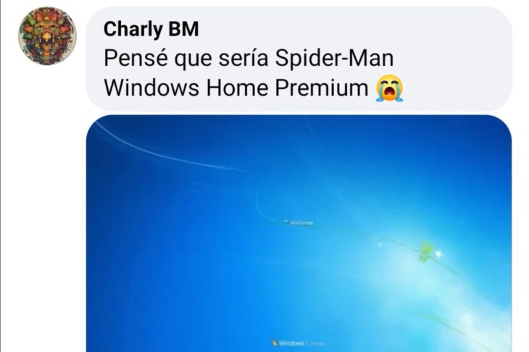This screenshot has height=352, width=529.
Task: Click the green plant in the wallpaper
Action: pyautogui.click(x=426, y=251)
